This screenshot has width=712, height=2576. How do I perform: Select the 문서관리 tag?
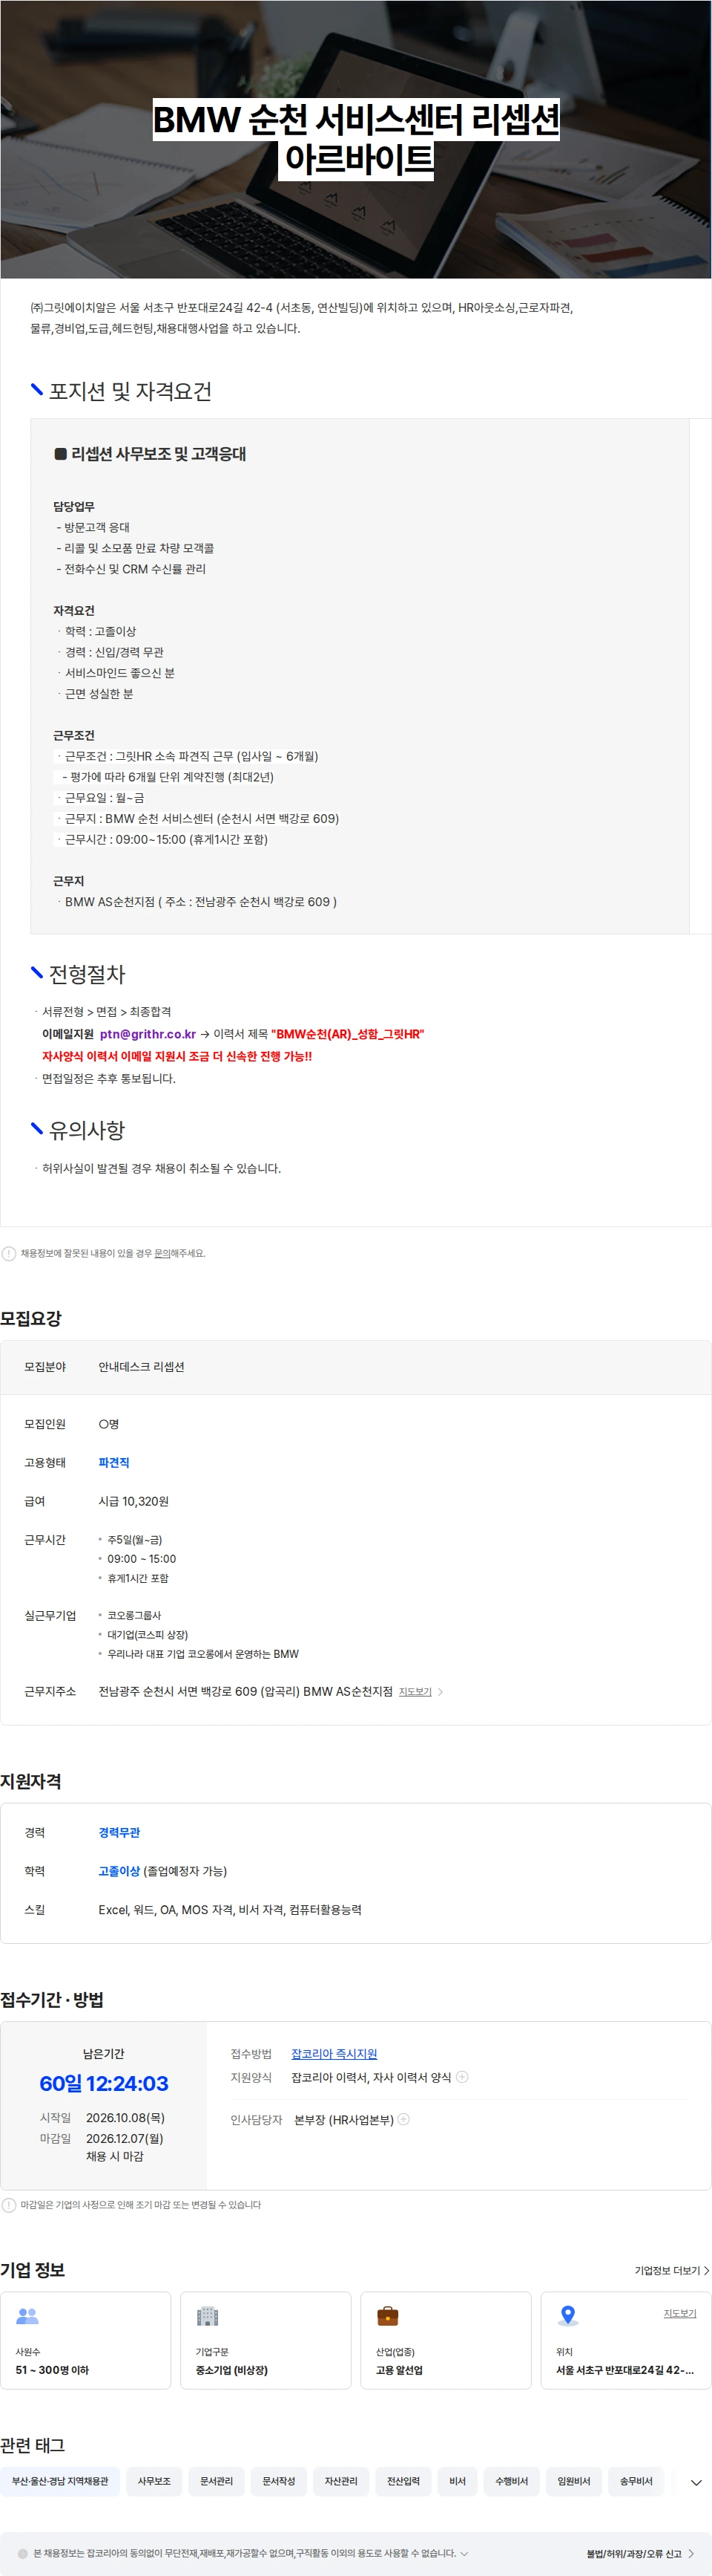(x=216, y=2481)
